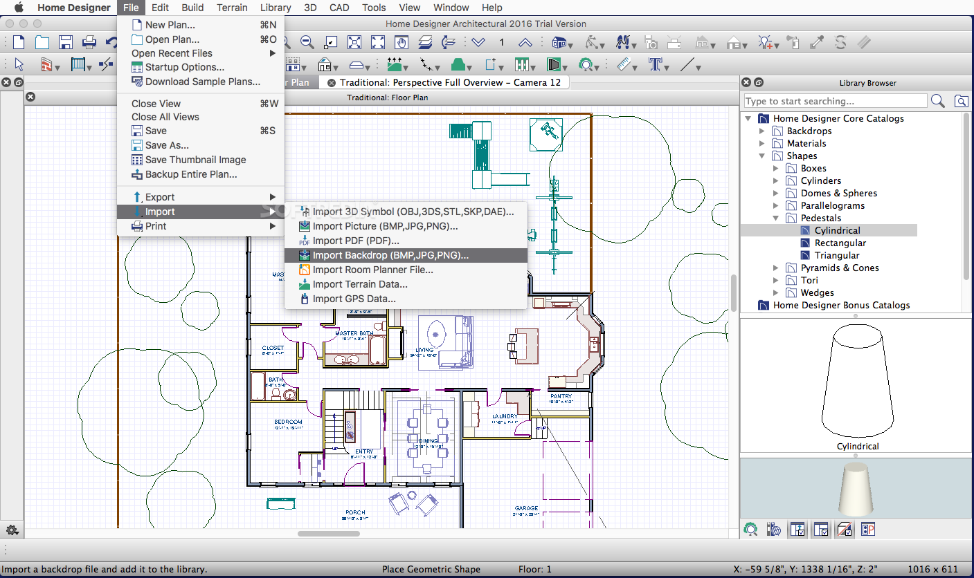
Task: Choose Download Sample Plans... from File menu
Action: 201,82
